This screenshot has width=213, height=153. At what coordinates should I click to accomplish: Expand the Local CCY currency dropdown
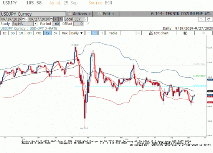(86, 19)
